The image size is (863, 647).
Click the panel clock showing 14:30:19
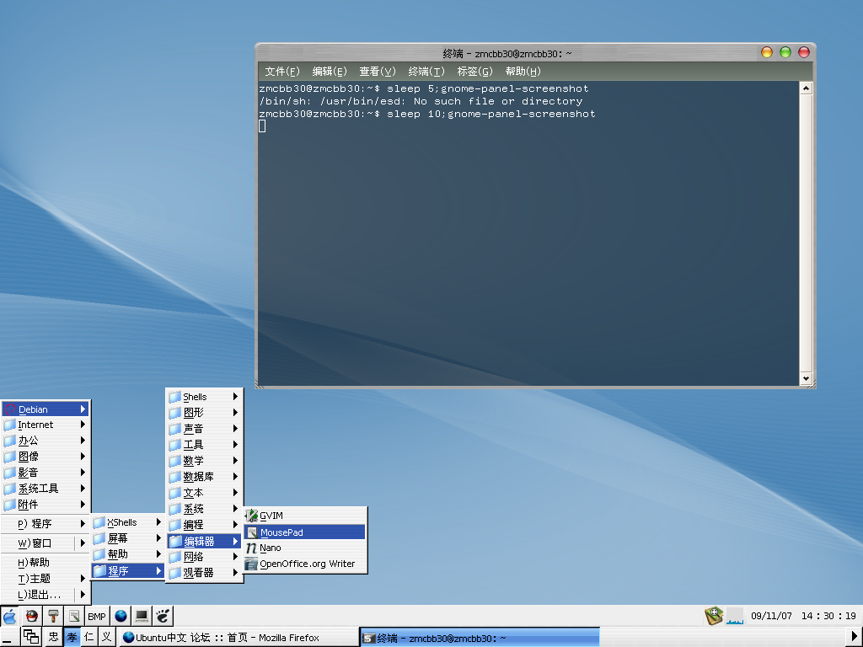(x=828, y=616)
